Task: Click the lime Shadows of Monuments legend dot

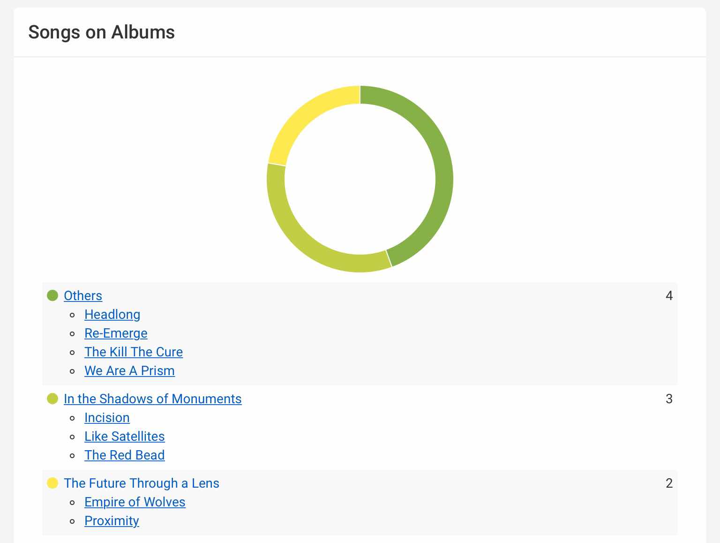Action: [x=52, y=399]
